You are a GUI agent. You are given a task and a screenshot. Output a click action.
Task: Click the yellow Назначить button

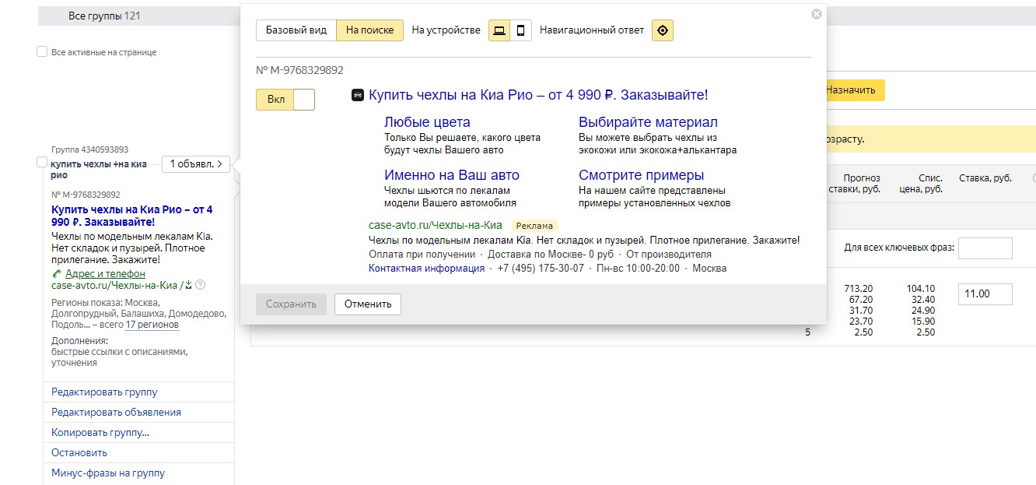click(x=851, y=90)
